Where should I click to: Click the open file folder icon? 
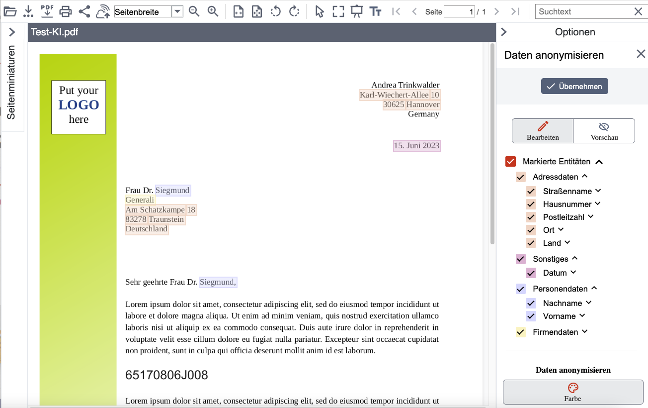coord(10,11)
